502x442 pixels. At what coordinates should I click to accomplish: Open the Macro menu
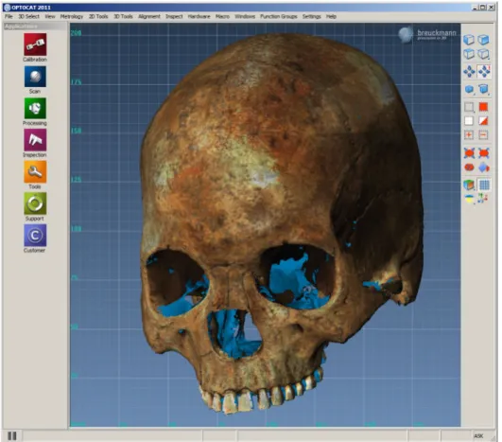click(x=222, y=16)
